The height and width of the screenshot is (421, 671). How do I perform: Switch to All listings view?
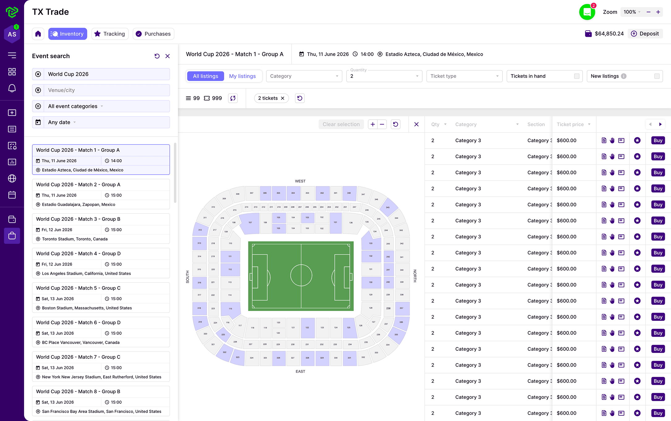pos(205,76)
